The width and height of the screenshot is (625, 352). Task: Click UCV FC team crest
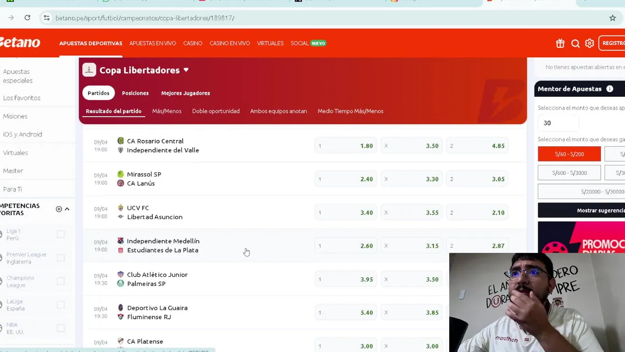(121, 208)
